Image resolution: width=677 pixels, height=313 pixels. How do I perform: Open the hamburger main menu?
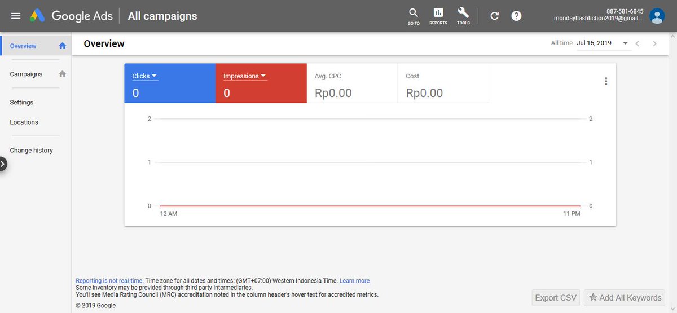coord(16,16)
